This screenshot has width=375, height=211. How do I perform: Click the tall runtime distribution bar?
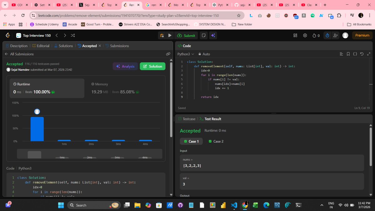[37, 129]
